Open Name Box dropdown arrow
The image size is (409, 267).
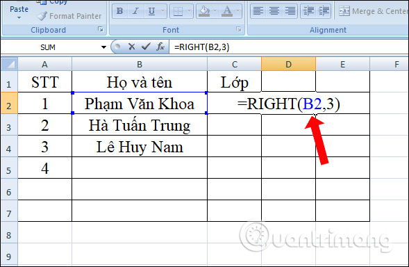click(x=104, y=47)
